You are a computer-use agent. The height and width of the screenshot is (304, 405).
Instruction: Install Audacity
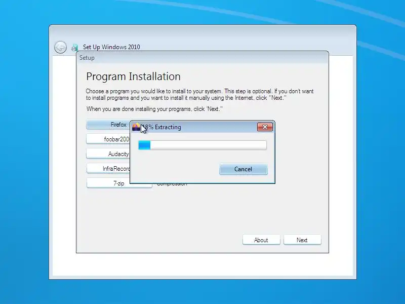(x=108, y=154)
